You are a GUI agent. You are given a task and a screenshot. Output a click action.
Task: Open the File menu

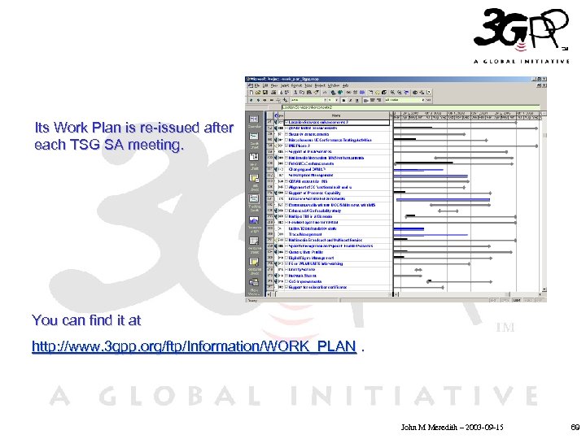pos(257,85)
